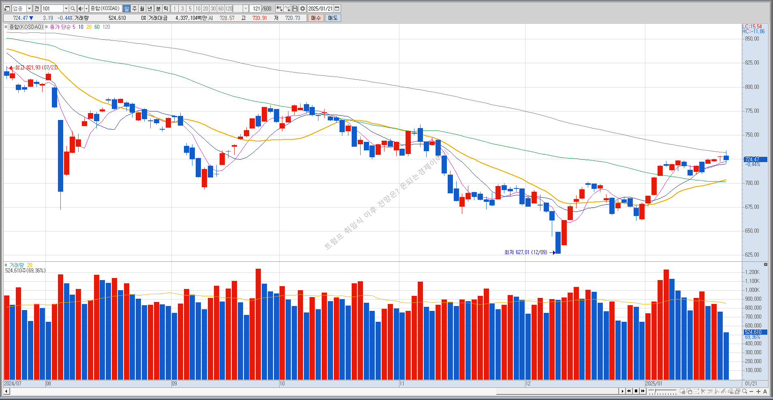This screenshot has width=773, height=400.
Task: Click volume panel corner toggle icon
Action: point(766,264)
